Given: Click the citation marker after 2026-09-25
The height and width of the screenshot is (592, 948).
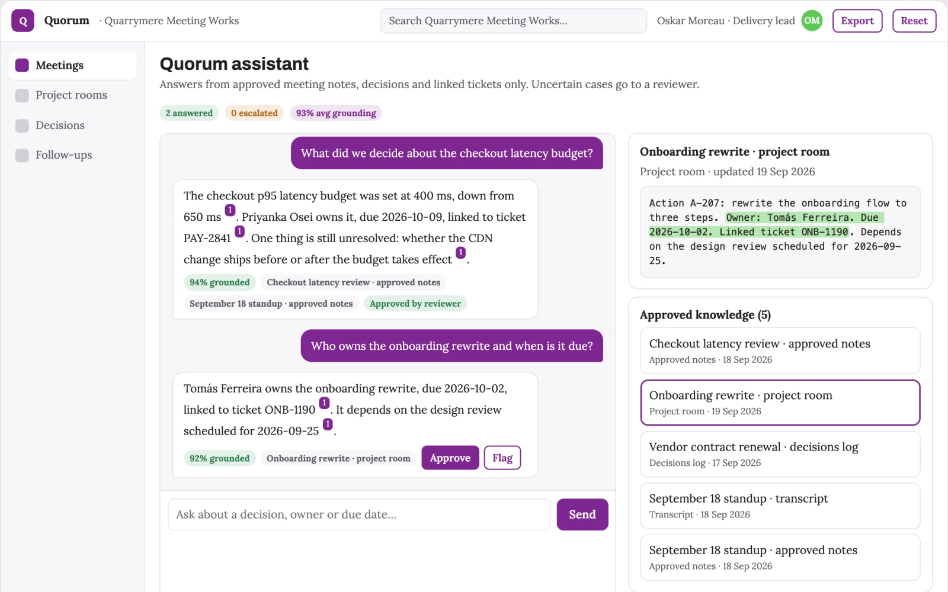Looking at the screenshot, I should click(x=328, y=424).
